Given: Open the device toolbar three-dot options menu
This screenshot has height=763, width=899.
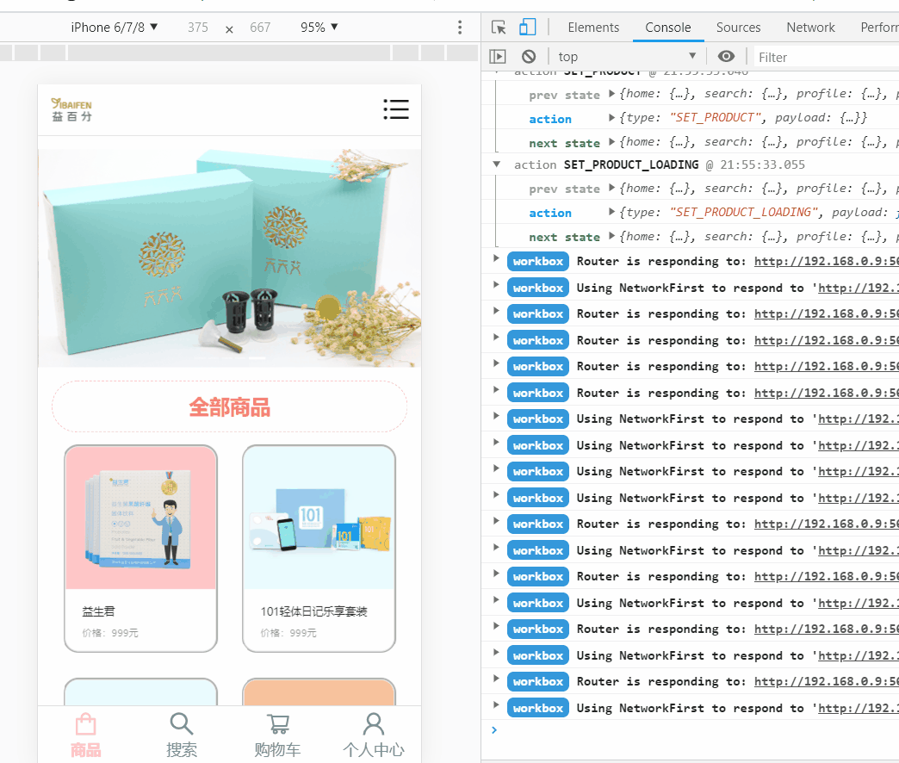Looking at the screenshot, I should pos(460,28).
